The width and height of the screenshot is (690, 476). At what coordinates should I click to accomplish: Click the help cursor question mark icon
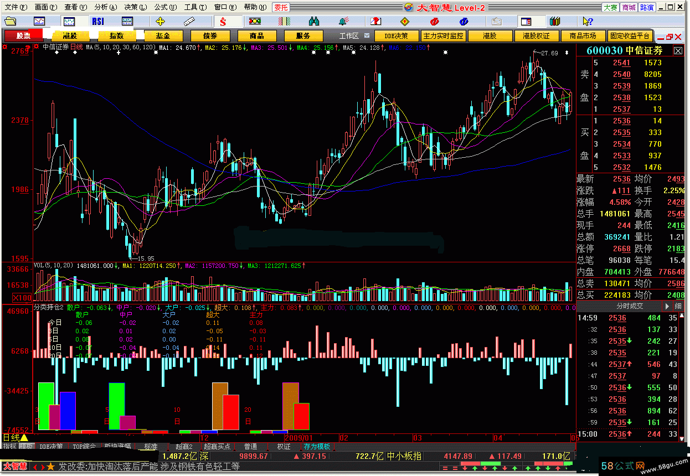click(x=588, y=22)
